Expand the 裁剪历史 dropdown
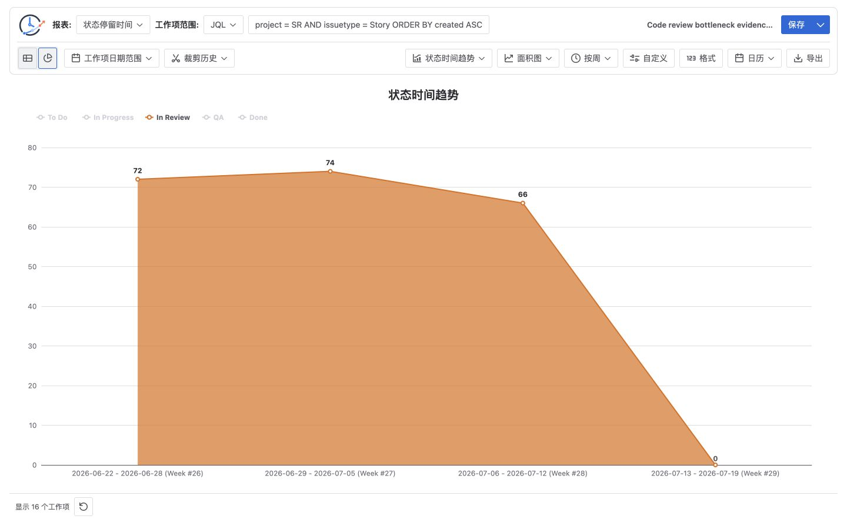Viewport: 847px width, 529px height. tap(199, 58)
